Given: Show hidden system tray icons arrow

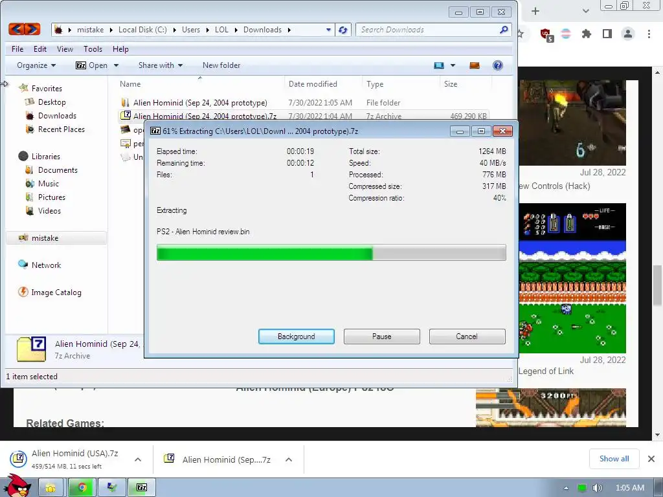Looking at the screenshot, I should 566,488.
